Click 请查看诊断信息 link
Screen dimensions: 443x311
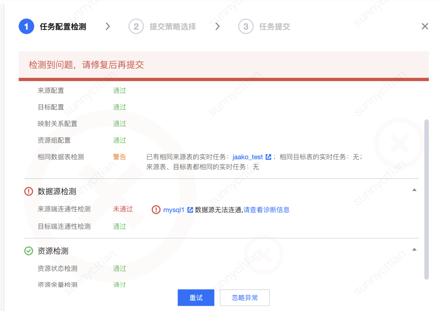pos(266,210)
